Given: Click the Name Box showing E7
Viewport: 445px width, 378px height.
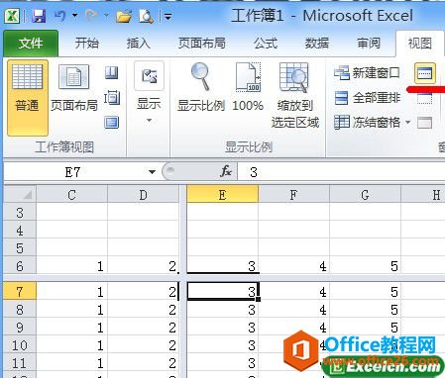Looking at the screenshot, I should tap(72, 172).
